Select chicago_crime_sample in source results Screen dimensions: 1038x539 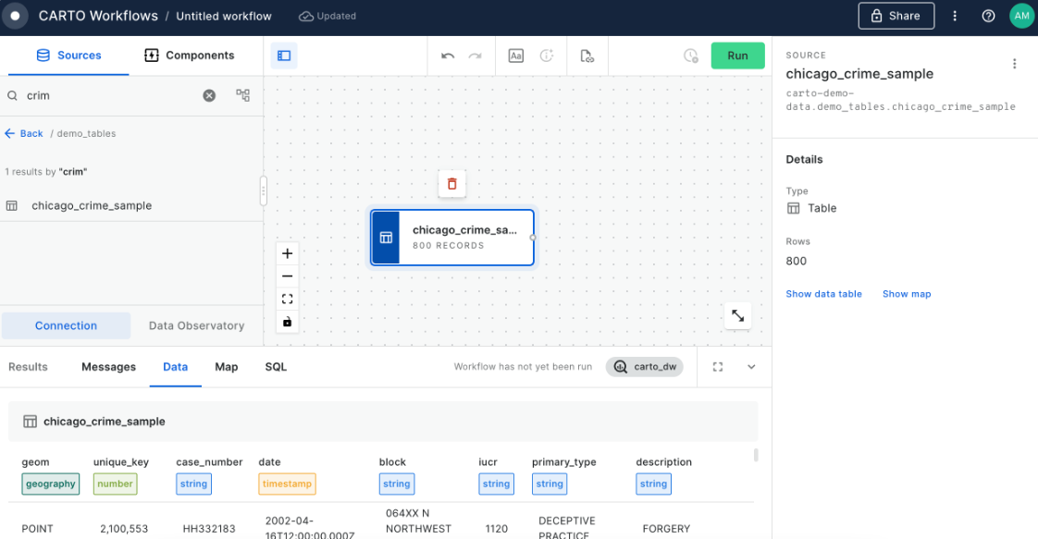(131, 205)
